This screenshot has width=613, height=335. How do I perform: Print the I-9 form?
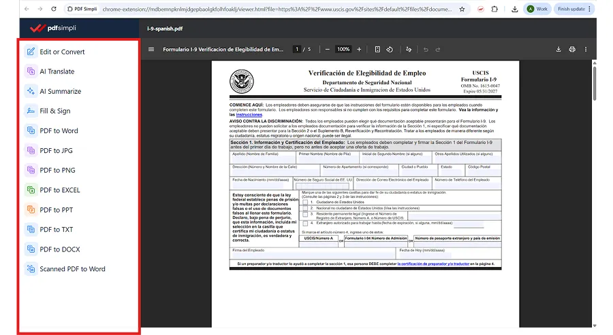[572, 50]
